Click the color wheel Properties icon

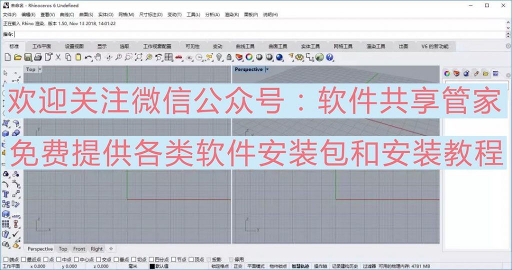tap(249, 57)
